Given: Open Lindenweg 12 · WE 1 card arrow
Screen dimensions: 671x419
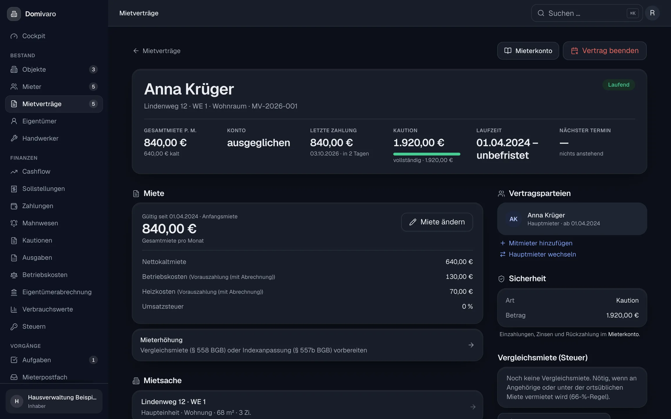Looking at the screenshot, I should click(473, 407).
